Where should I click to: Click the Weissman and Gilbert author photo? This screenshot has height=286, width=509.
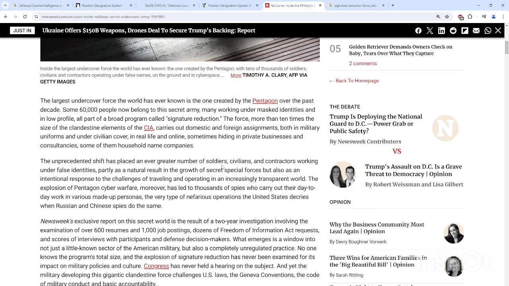(x=343, y=175)
